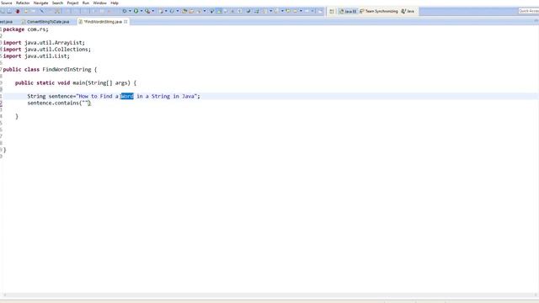Switch to the Java perspective
The width and height of the screenshot is (539, 303).
(408, 11)
